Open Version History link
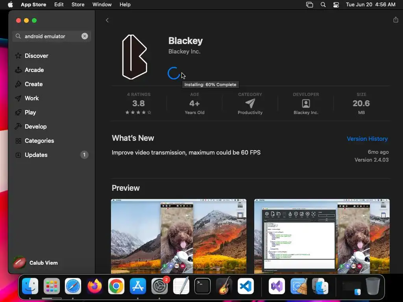 367,139
